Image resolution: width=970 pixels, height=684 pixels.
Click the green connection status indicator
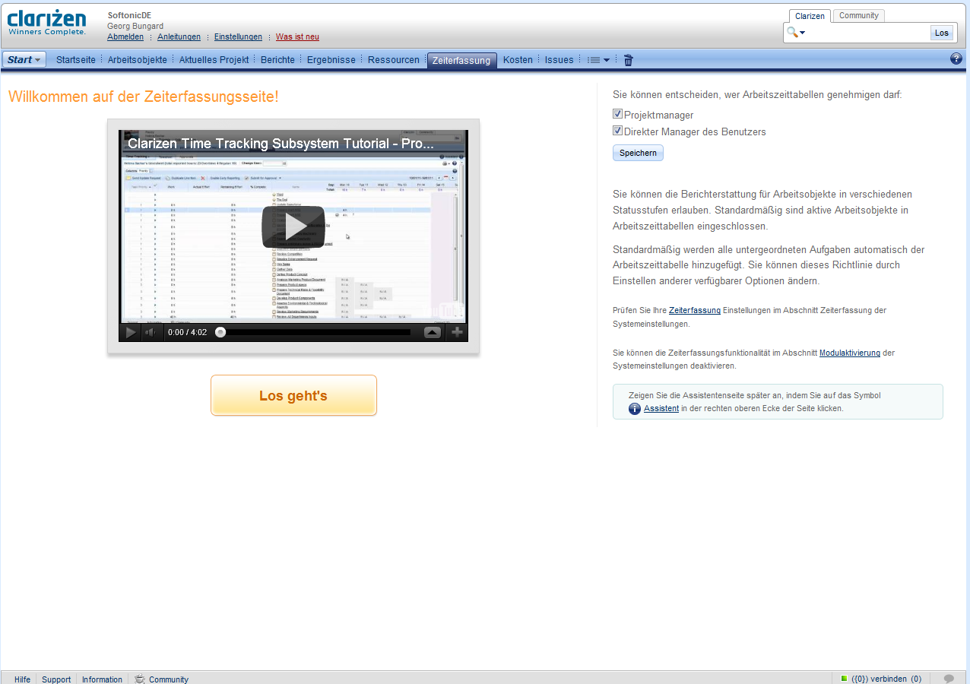coord(844,678)
